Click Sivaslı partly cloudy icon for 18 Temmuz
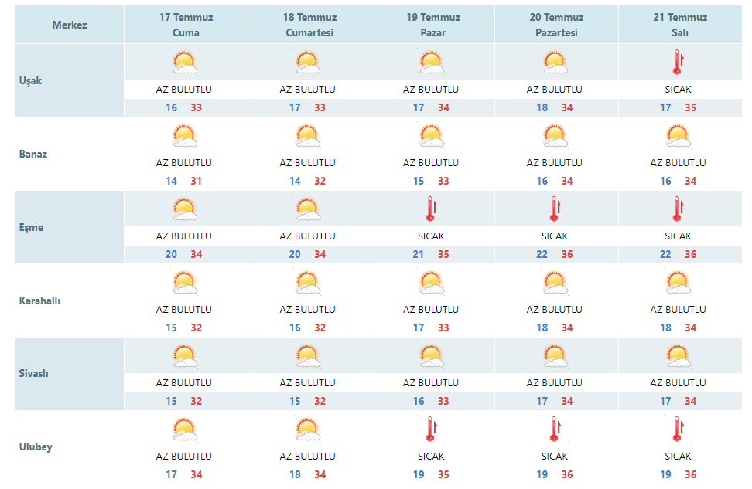 307,356
